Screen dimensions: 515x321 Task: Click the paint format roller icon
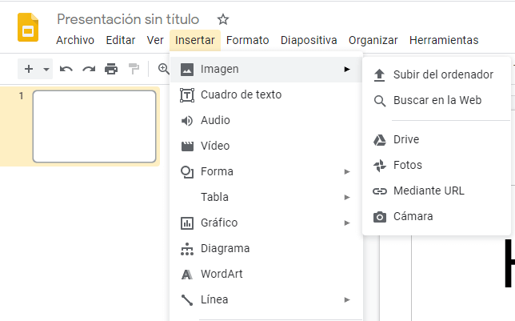click(x=134, y=69)
